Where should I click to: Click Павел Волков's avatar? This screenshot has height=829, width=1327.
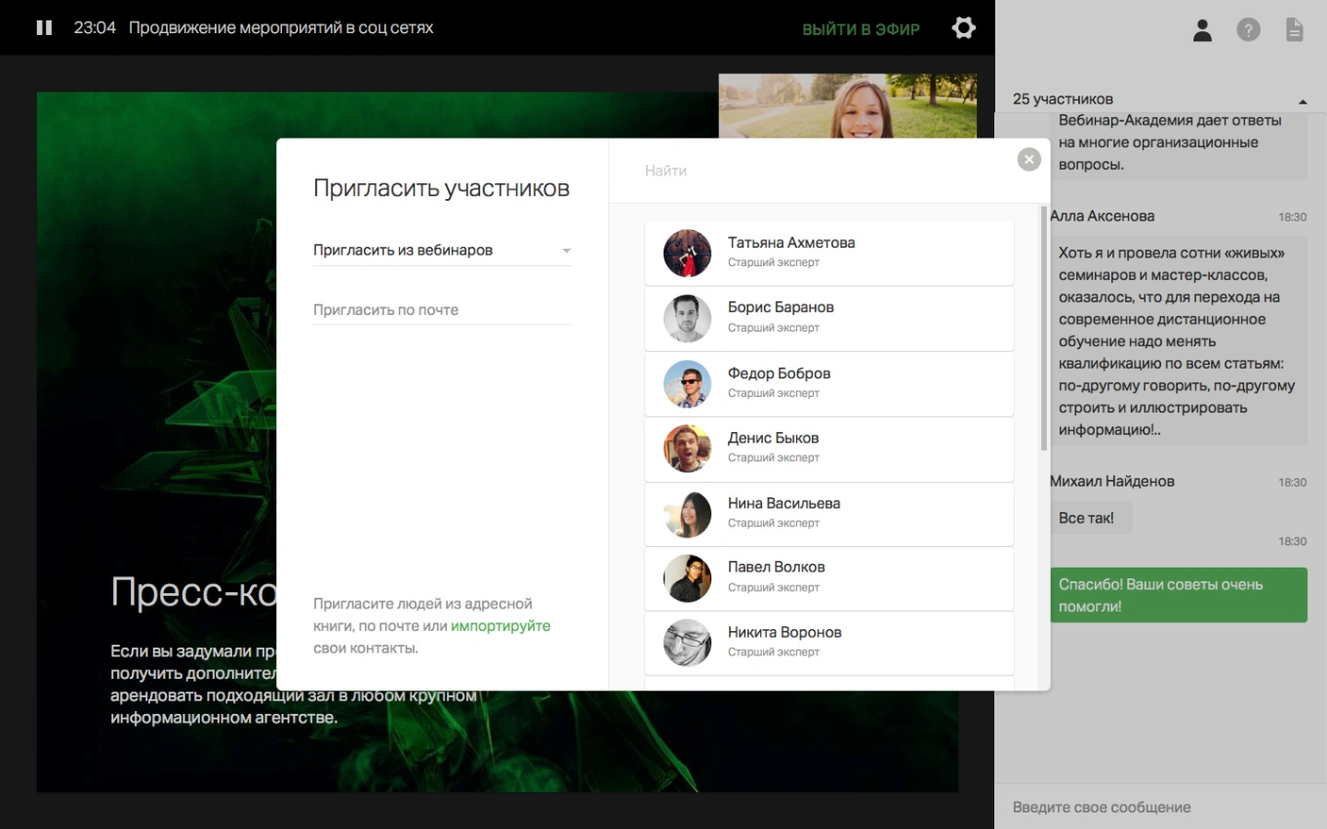[x=687, y=578]
